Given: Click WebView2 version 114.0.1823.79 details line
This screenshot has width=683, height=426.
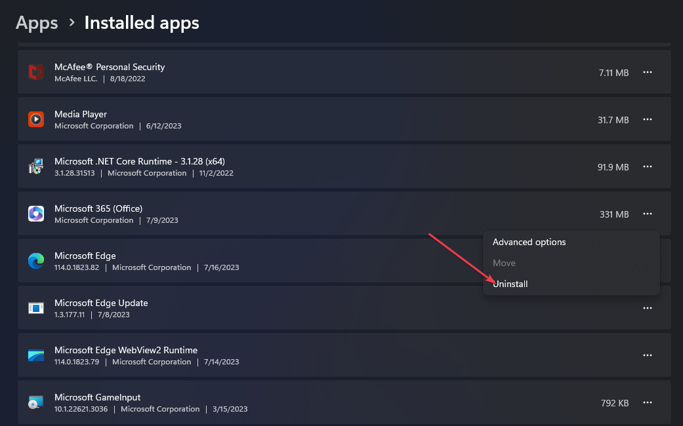Looking at the screenshot, I should tap(146, 362).
